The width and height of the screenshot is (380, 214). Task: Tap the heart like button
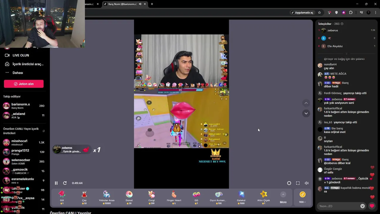372,206
